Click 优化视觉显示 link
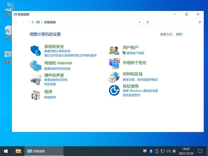The width and height of the screenshot is (208, 156). pos(132,95)
